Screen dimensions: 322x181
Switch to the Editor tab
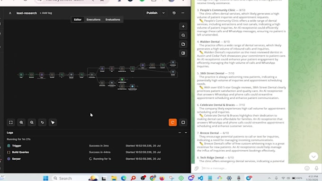[x=78, y=19]
